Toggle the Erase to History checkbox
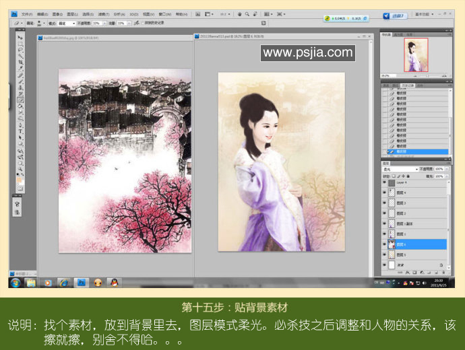This screenshot has width=465, height=350. [143, 23]
